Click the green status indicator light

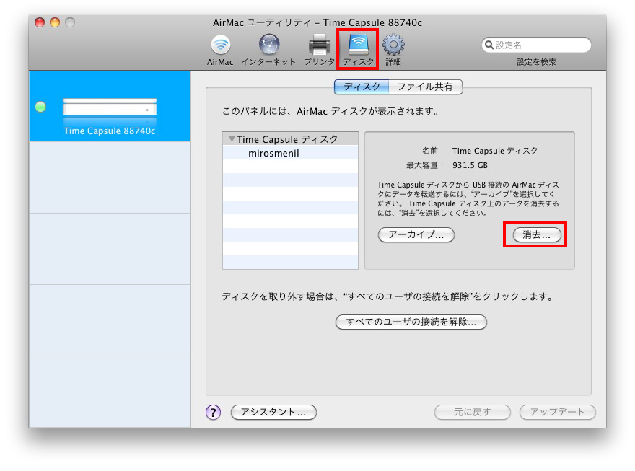40,107
